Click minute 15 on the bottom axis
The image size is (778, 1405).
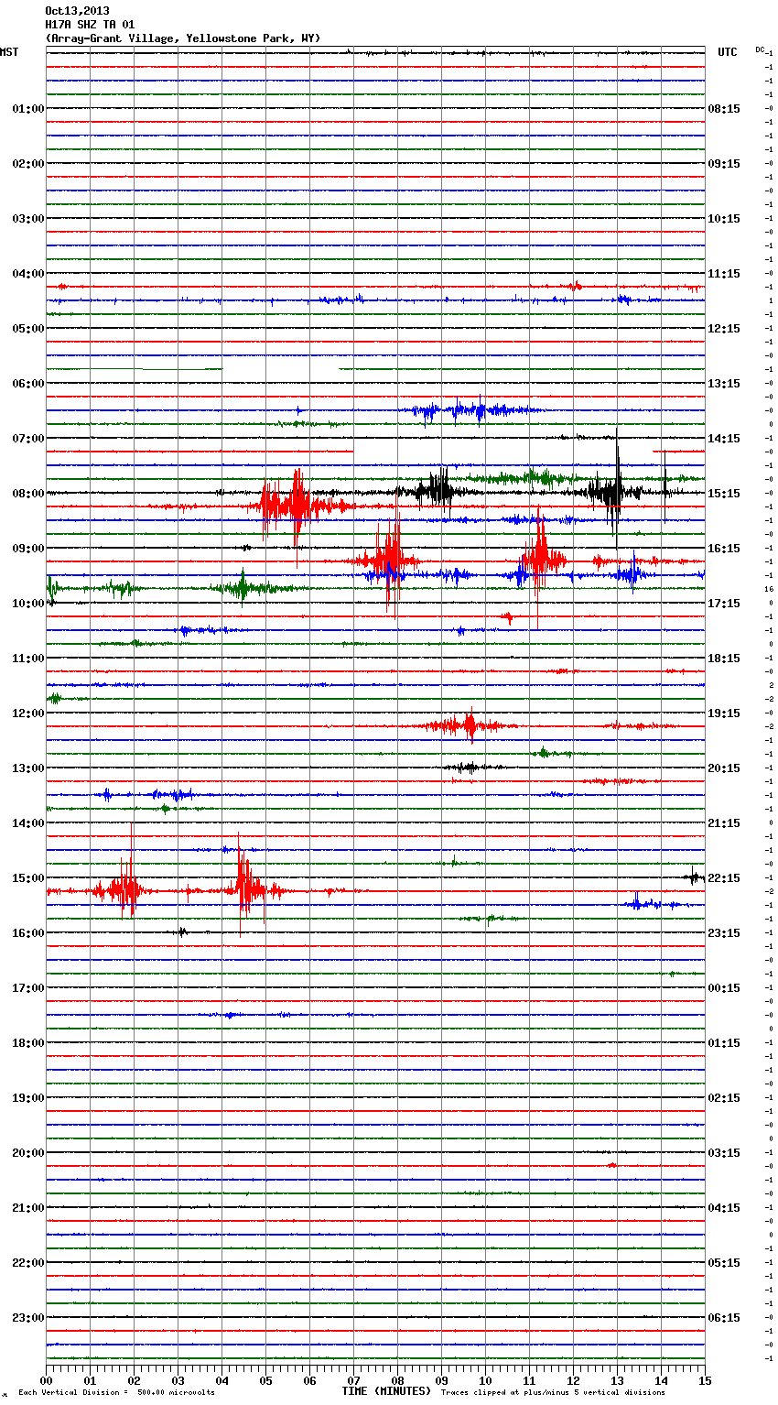tap(705, 1380)
